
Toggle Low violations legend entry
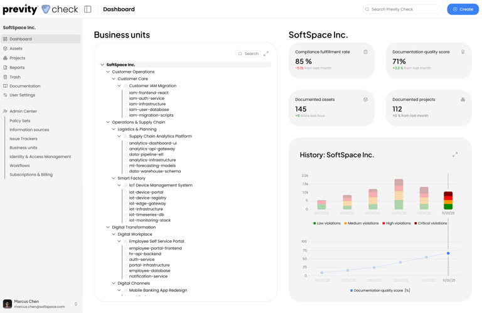pos(327,223)
